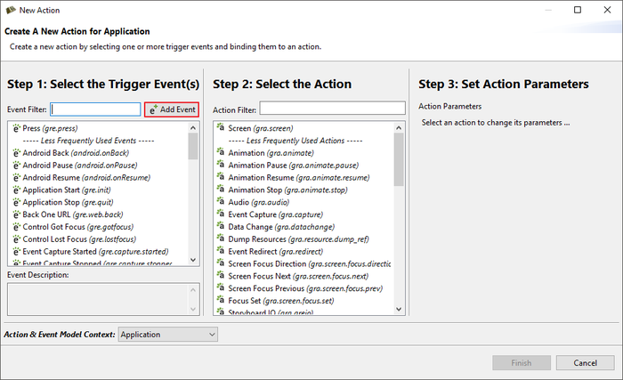The width and height of the screenshot is (623, 380).
Task: Click the action list scroll down arrow
Action: [399, 309]
